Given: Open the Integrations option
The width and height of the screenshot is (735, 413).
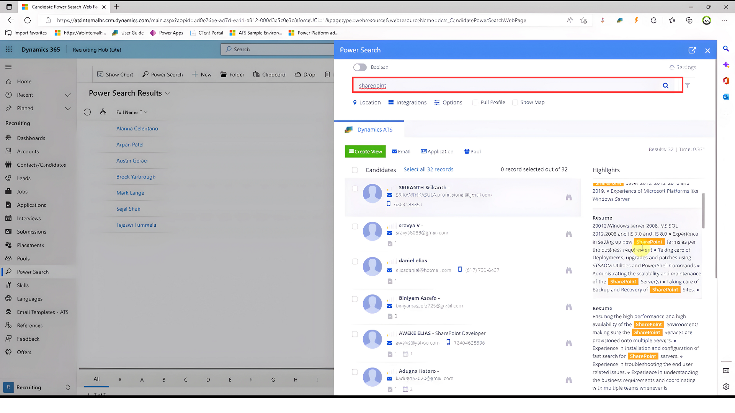Looking at the screenshot, I should tap(407, 102).
